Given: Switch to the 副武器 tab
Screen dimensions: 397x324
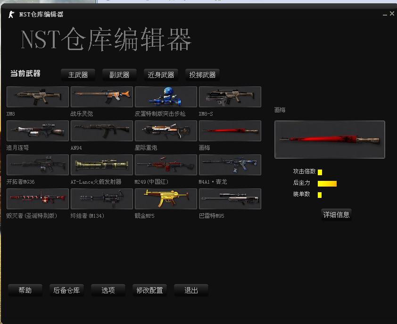Looking at the screenshot, I should pyautogui.click(x=120, y=75).
